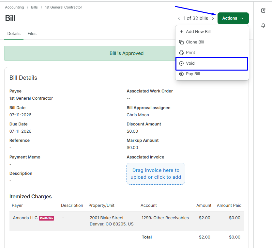Click the Portfolio badge next to Amanda LLC
The width and height of the screenshot is (272, 248).
coord(46,218)
